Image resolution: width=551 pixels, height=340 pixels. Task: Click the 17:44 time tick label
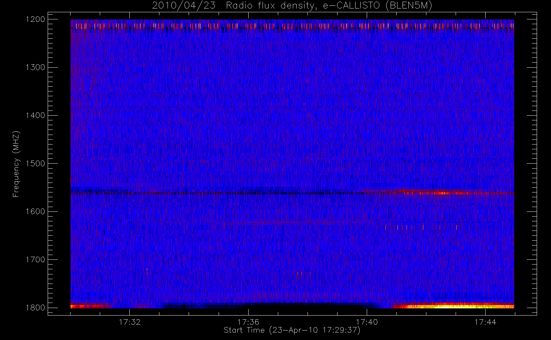click(x=485, y=322)
